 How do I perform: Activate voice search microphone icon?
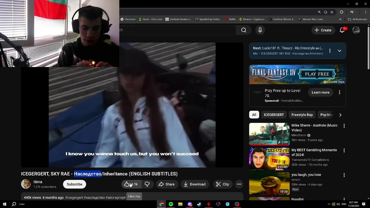[x=260, y=30]
